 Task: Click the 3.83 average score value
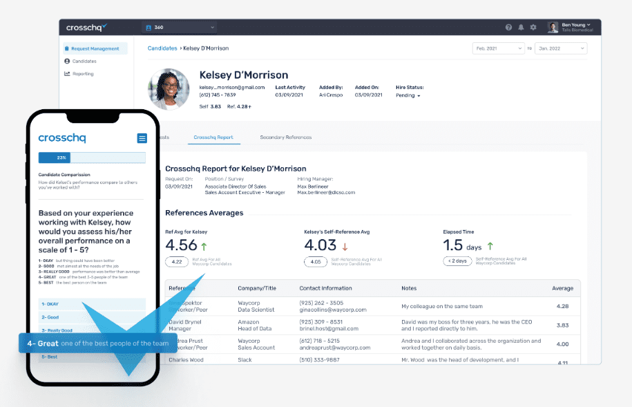pos(562,325)
